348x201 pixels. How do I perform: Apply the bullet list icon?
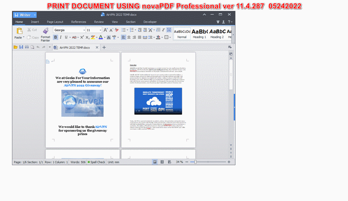(x=123, y=30)
